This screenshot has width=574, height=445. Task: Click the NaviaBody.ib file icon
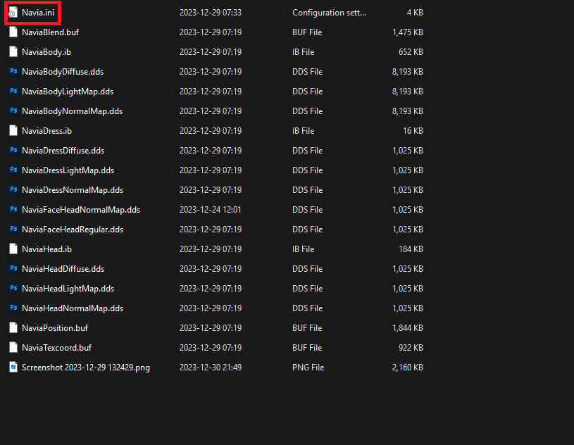13,52
